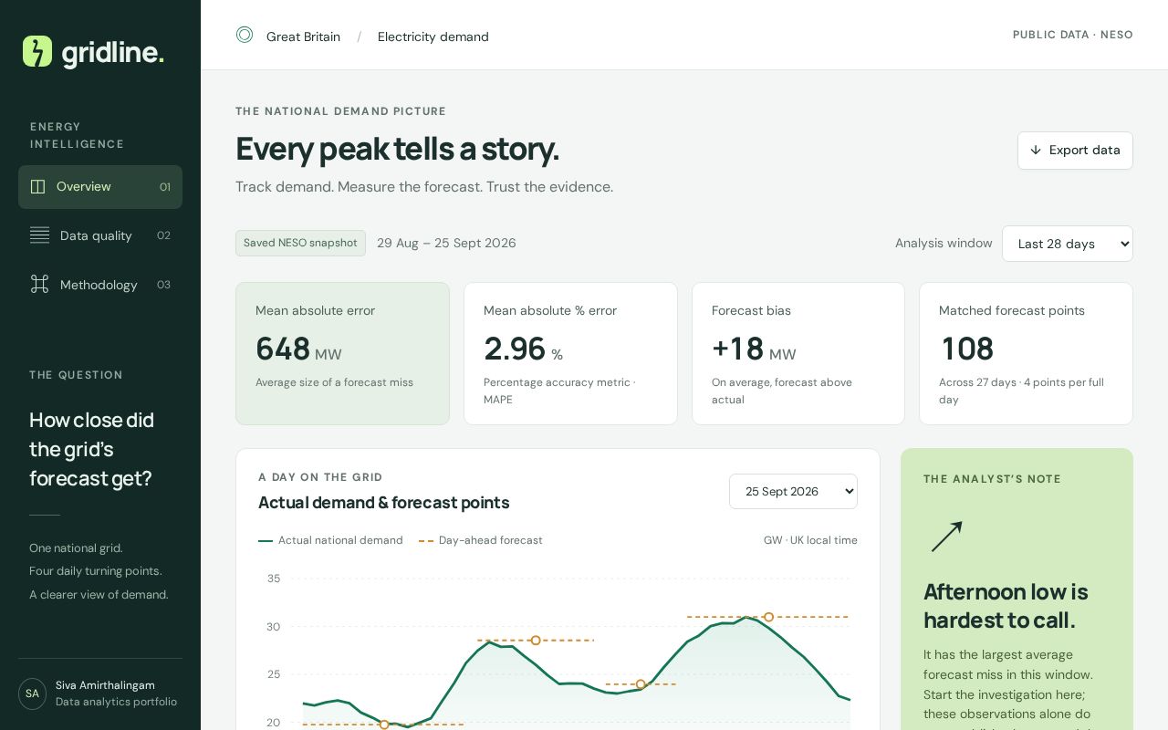The width and height of the screenshot is (1168, 730).
Task: Click the SA user avatar
Action: 33,693
